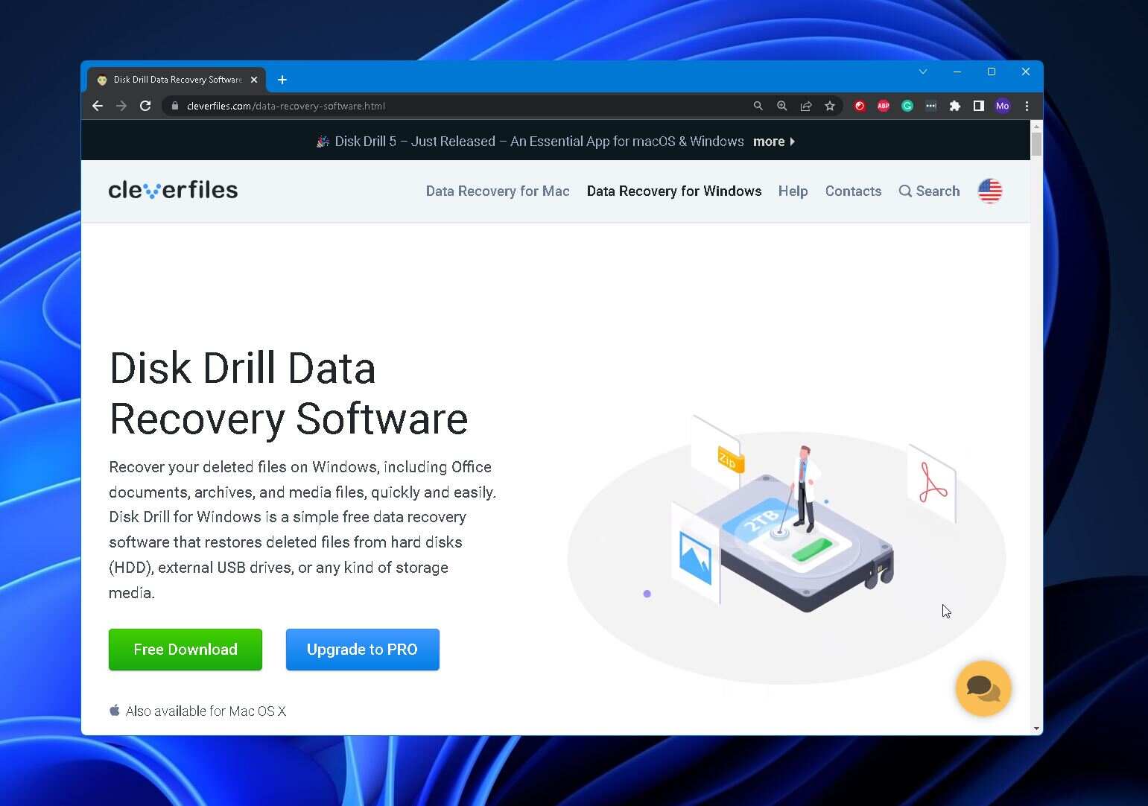The height and width of the screenshot is (806, 1148).
Task: Open the red circular extension icon
Action: tap(860, 106)
